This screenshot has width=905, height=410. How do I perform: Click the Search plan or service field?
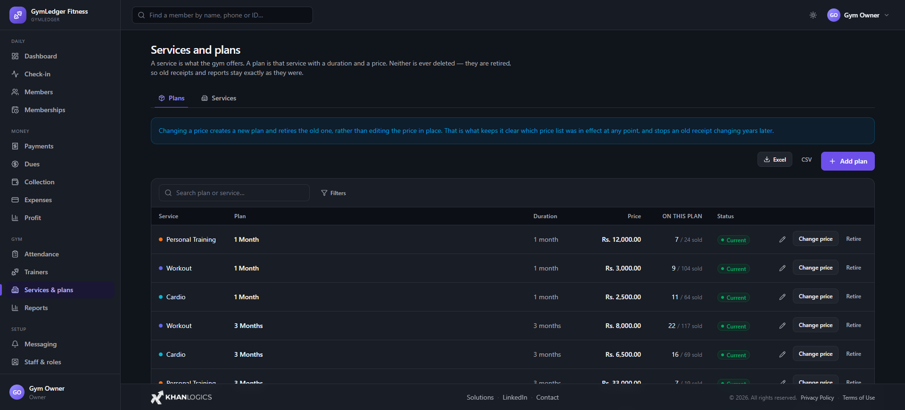(234, 193)
